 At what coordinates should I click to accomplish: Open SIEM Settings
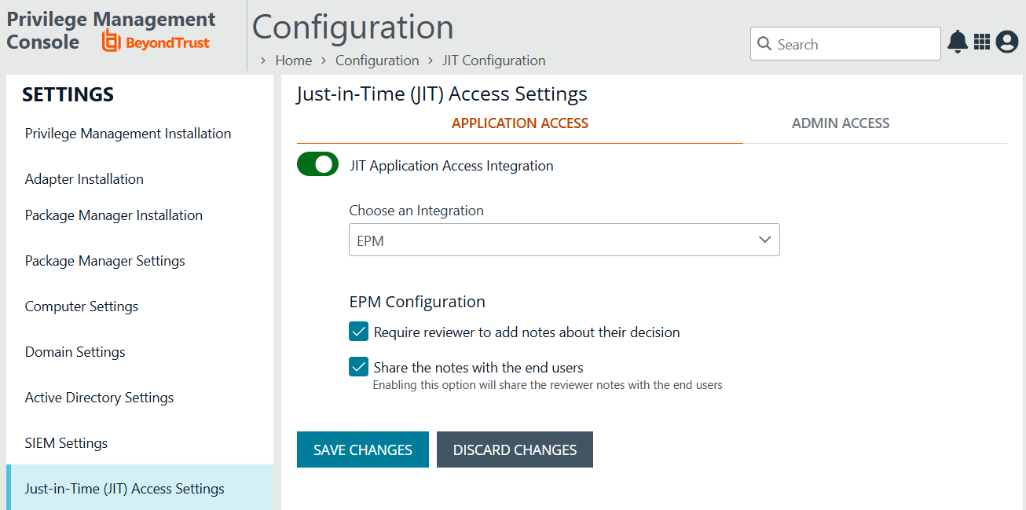pyautogui.click(x=66, y=442)
